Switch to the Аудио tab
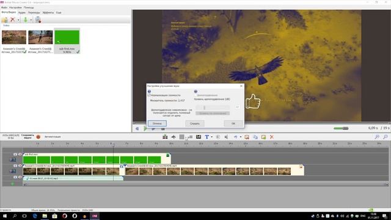Image resolution: width=391 pixels, height=220 pixels. [22, 12]
